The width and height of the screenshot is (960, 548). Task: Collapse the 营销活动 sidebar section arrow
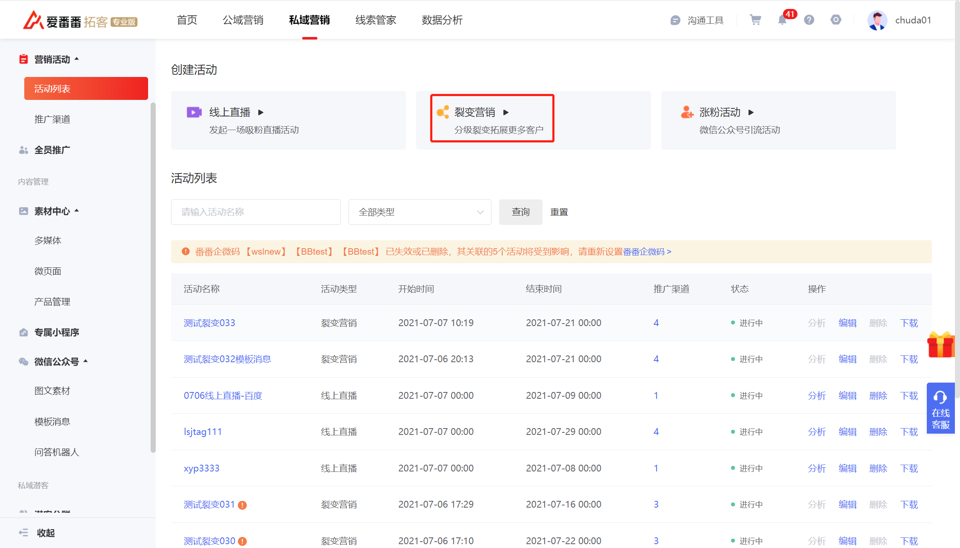pyautogui.click(x=77, y=59)
